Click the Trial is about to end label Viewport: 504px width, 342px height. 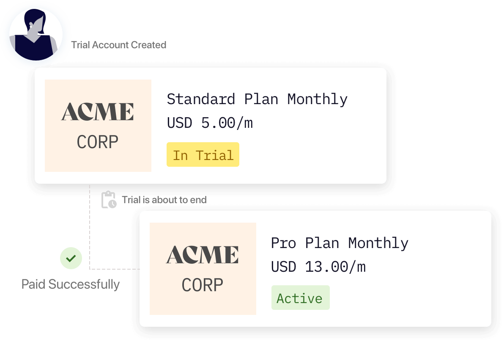(x=164, y=200)
